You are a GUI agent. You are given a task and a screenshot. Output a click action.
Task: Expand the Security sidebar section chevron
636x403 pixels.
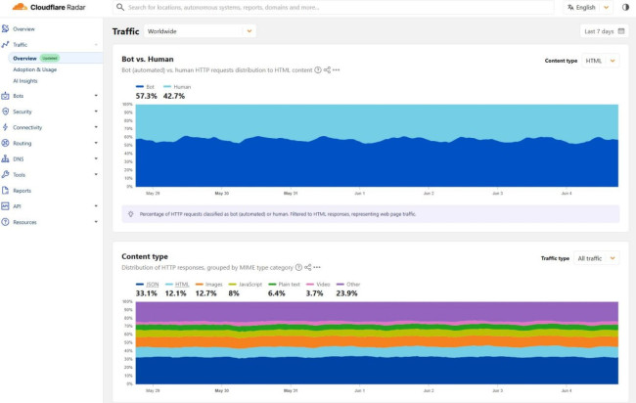pyautogui.click(x=96, y=112)
